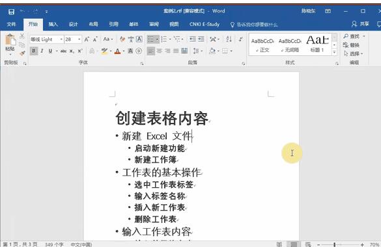Open the ribbon display options button

tap(328, 11)
